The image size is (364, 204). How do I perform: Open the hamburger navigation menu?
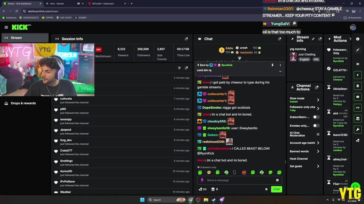point(6,27)
